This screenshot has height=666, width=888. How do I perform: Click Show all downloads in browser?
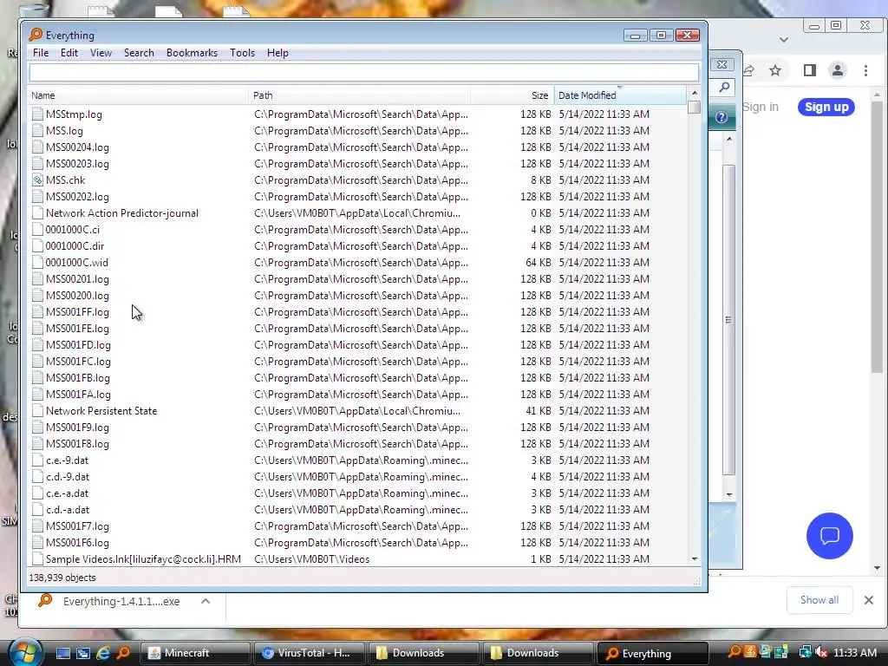819,600
